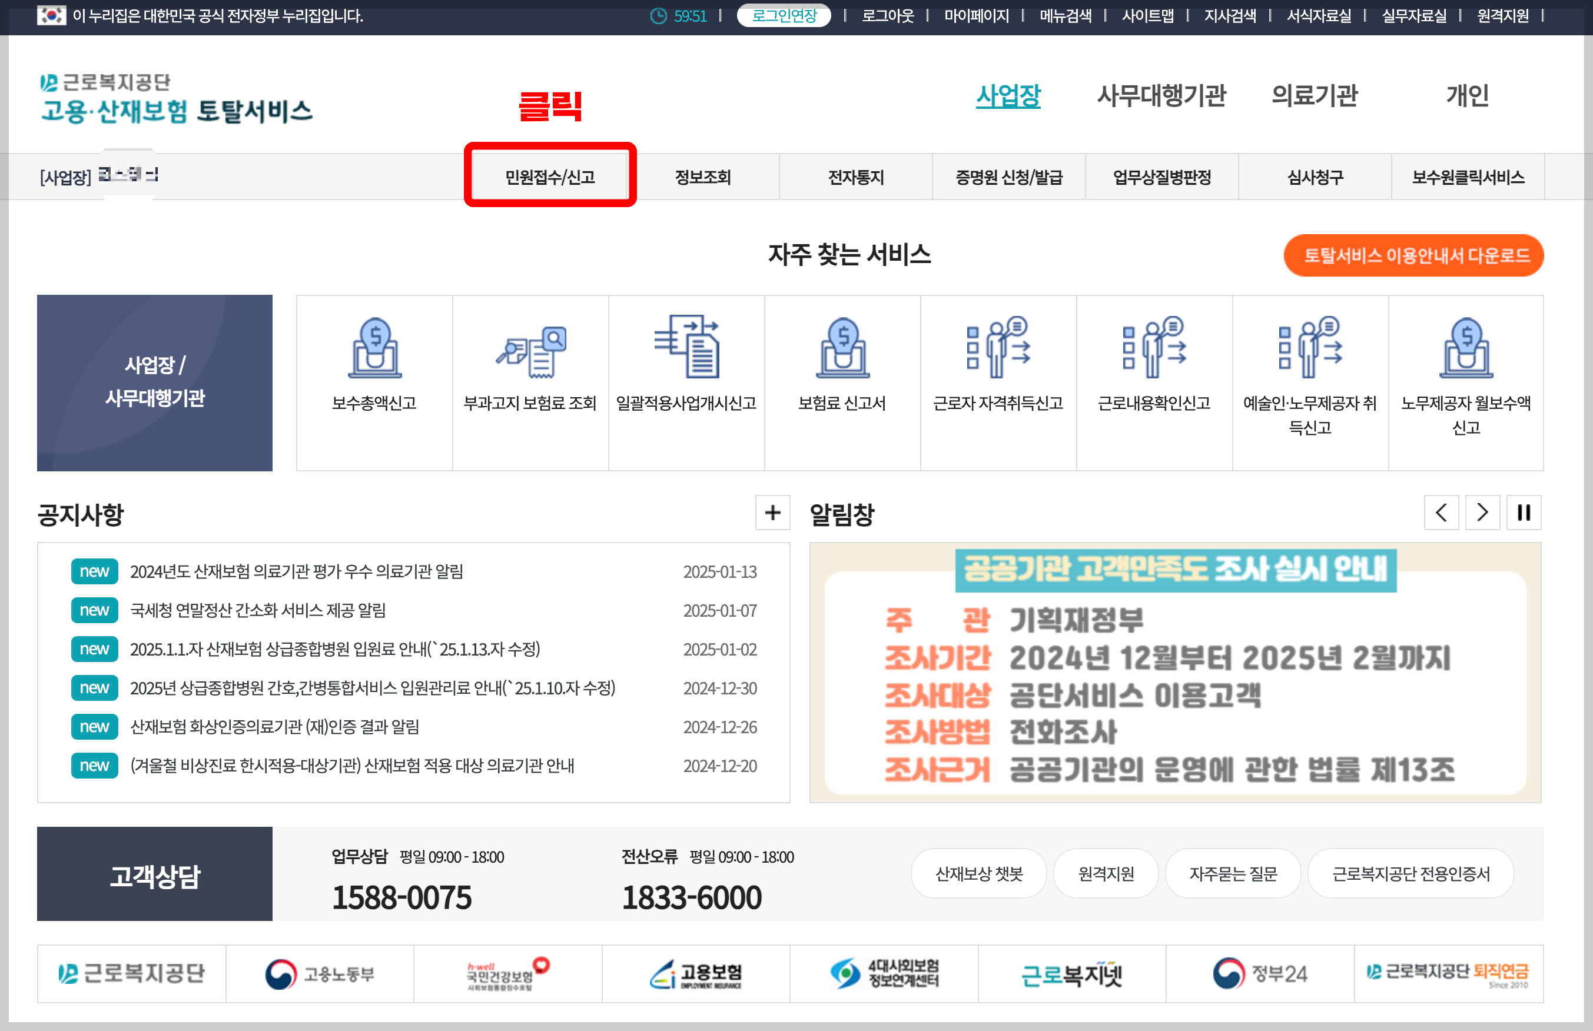Open the 지사검색 link

tap(1230, 15)
